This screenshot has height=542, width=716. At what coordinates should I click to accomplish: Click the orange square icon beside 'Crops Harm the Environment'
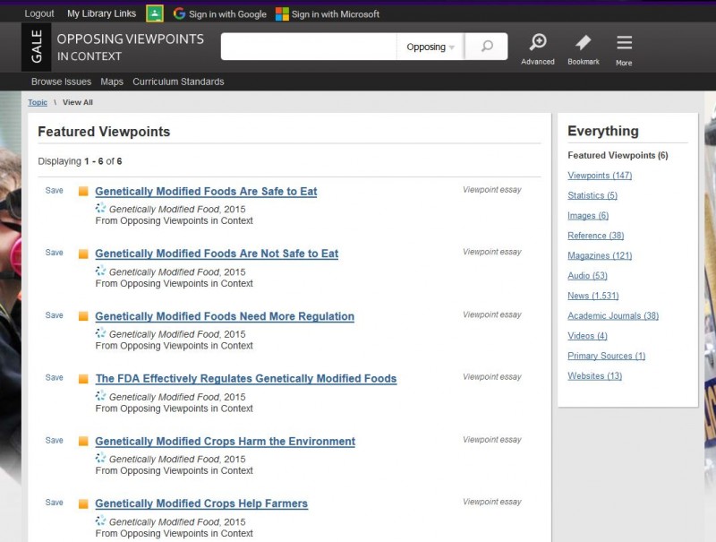[x=83, y=441]
